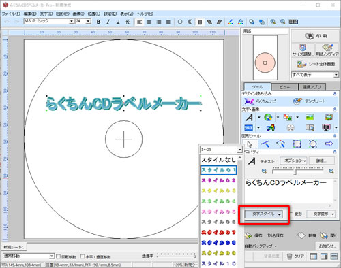Click the 透過率 transparency slider
This screenshot has width=341, height=268.
[176, 256]
